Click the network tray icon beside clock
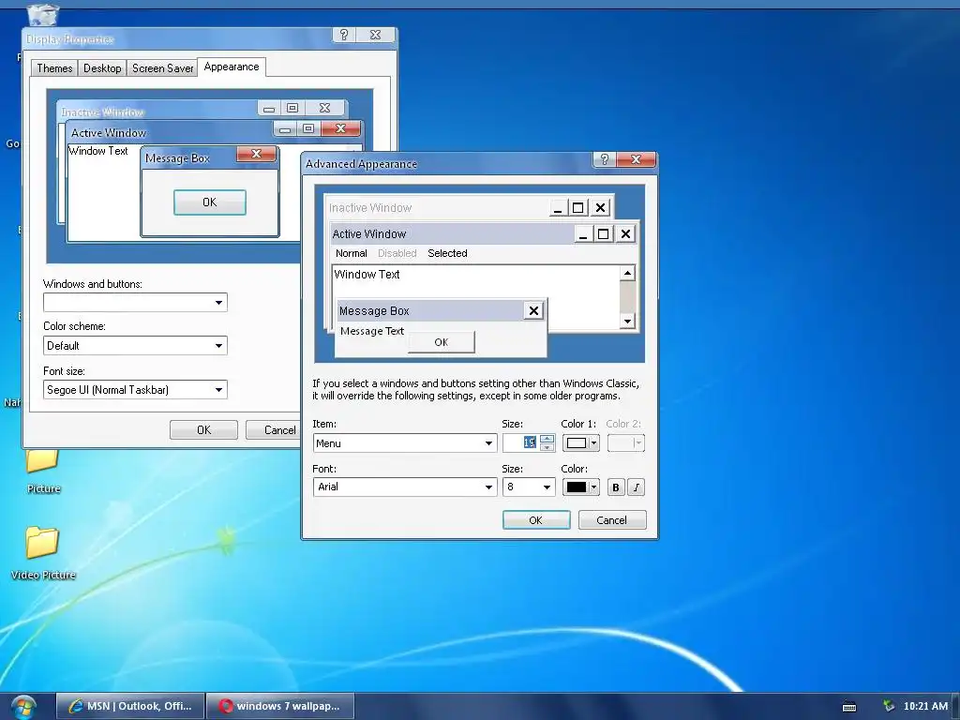Viewport: 960px width, 720px height. pos(889,706)
